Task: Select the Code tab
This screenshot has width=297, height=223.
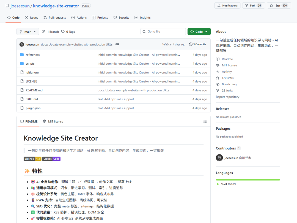Action: click(13, 18)
